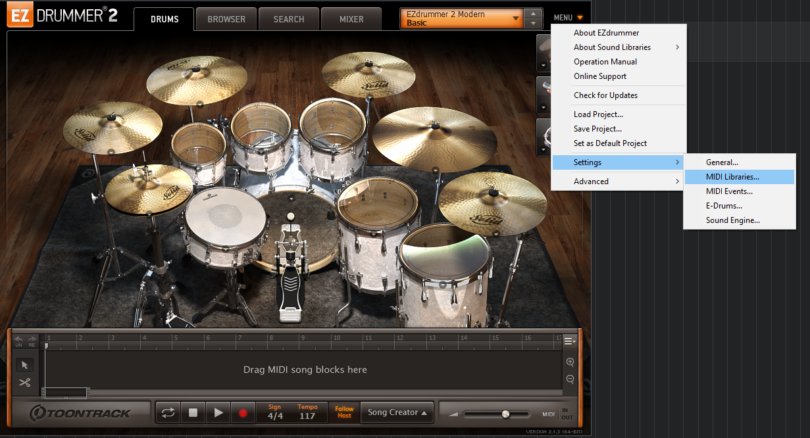Adjust the master volume slider knob
Viewport: 810px width, 438px height.
[505, 414]
